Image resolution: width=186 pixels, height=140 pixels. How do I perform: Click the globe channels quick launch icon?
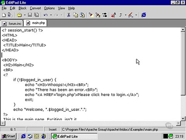(x=43, y=136)
